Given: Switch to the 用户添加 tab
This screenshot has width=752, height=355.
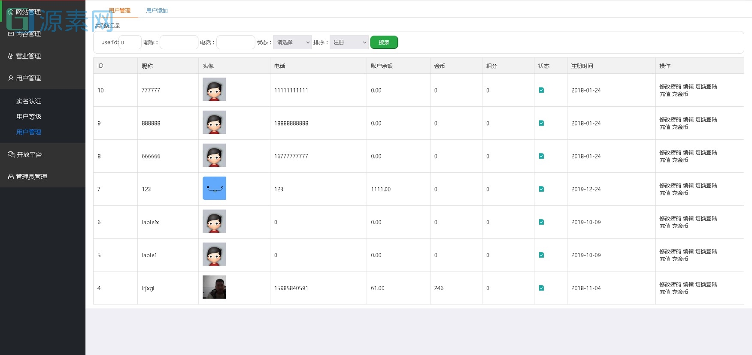Looking at the screenshot, I should pos(157,10).
